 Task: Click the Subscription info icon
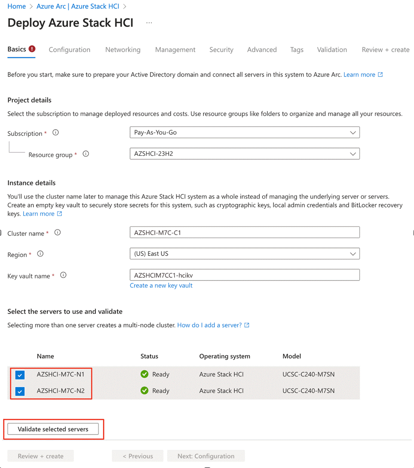click(55, 133)
